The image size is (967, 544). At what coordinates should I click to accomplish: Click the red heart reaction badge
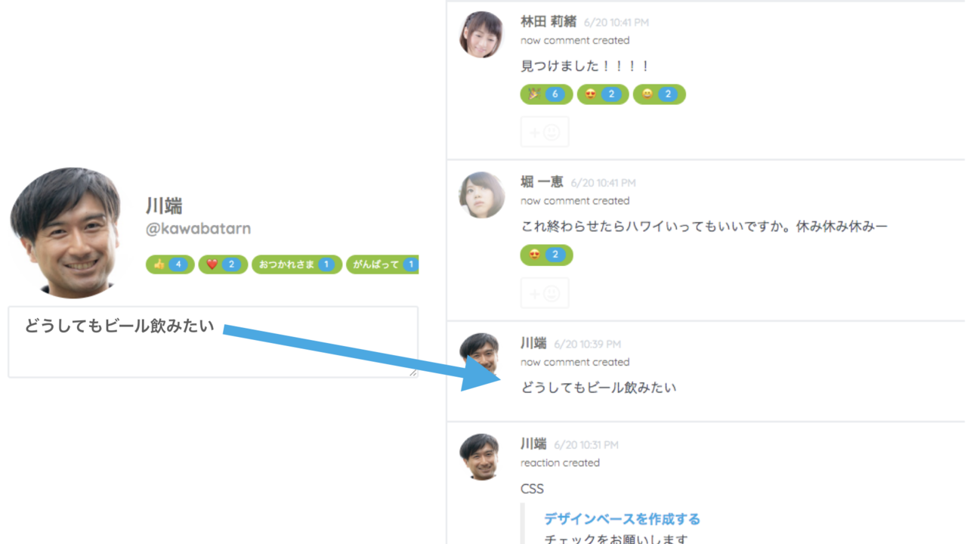223,264
